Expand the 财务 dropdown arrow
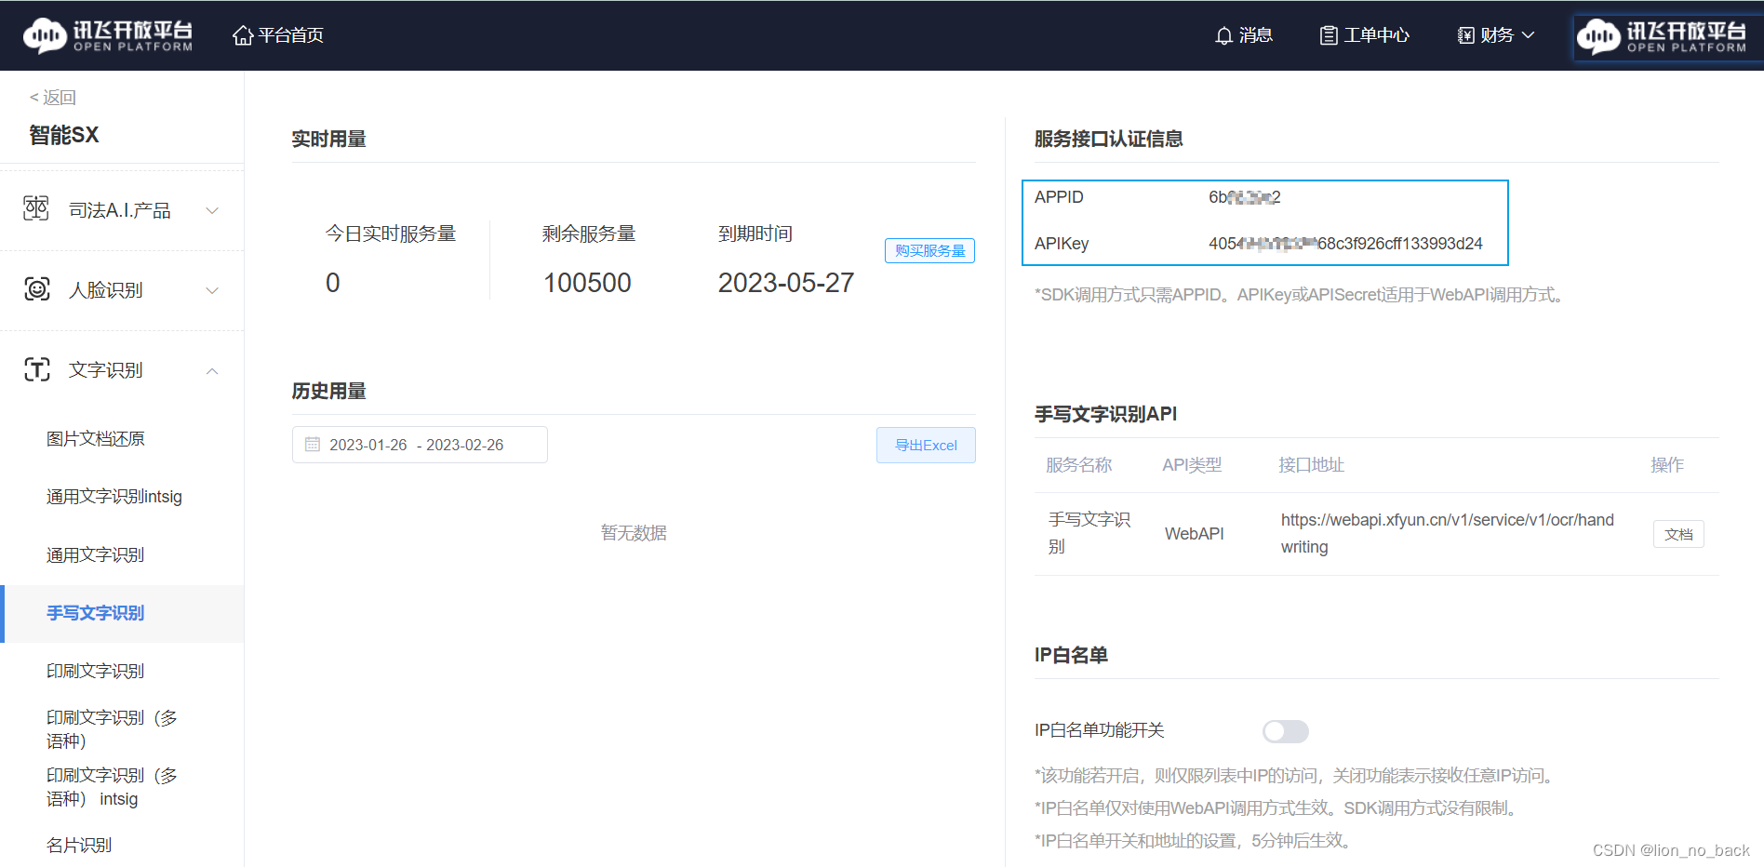Viewport: 1764px width, 867px height. point(1528,35)
